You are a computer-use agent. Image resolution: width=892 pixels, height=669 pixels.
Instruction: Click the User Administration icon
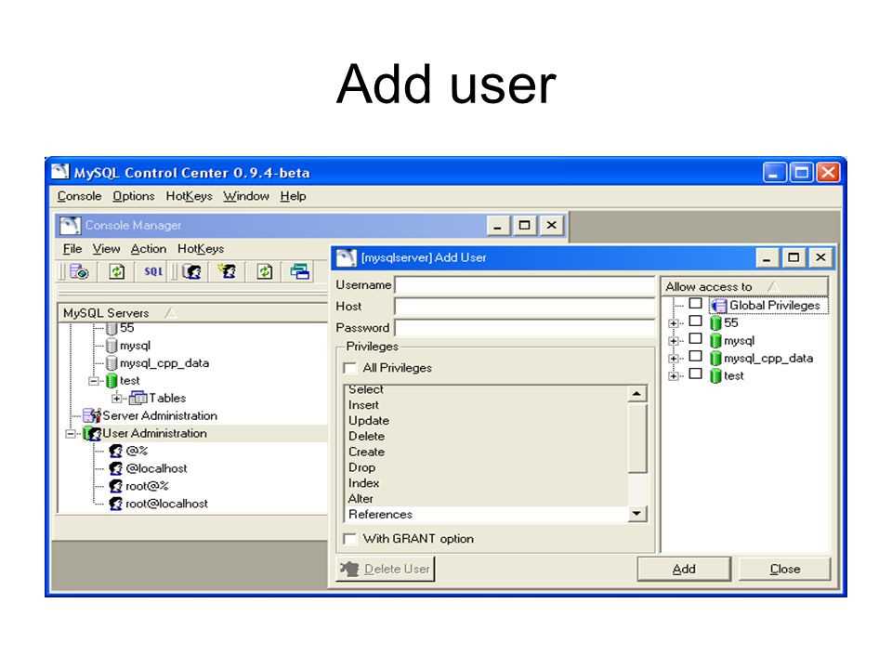(x=92, y=434)
